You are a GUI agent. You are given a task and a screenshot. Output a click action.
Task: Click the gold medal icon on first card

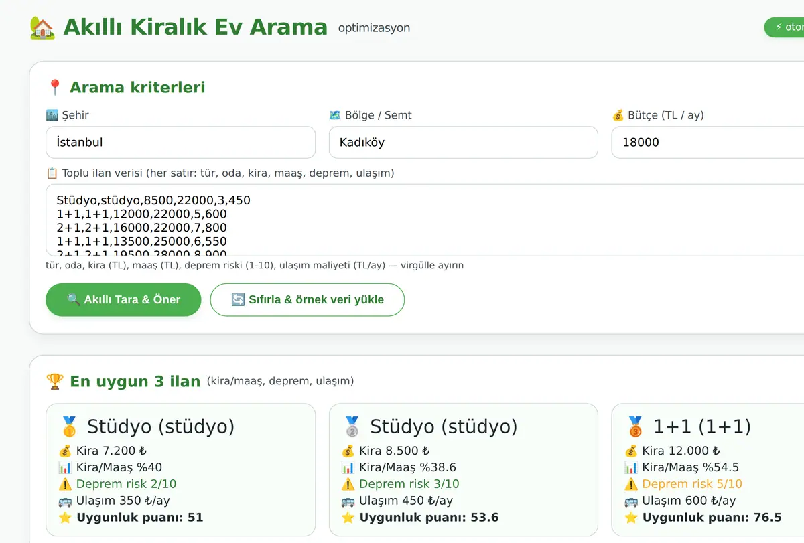click(69, 426)
